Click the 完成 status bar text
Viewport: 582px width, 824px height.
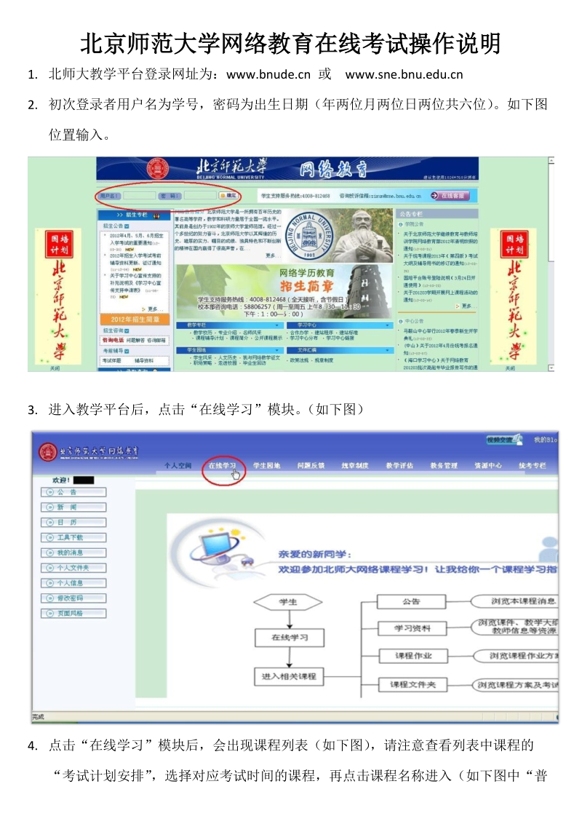point(39,717)
